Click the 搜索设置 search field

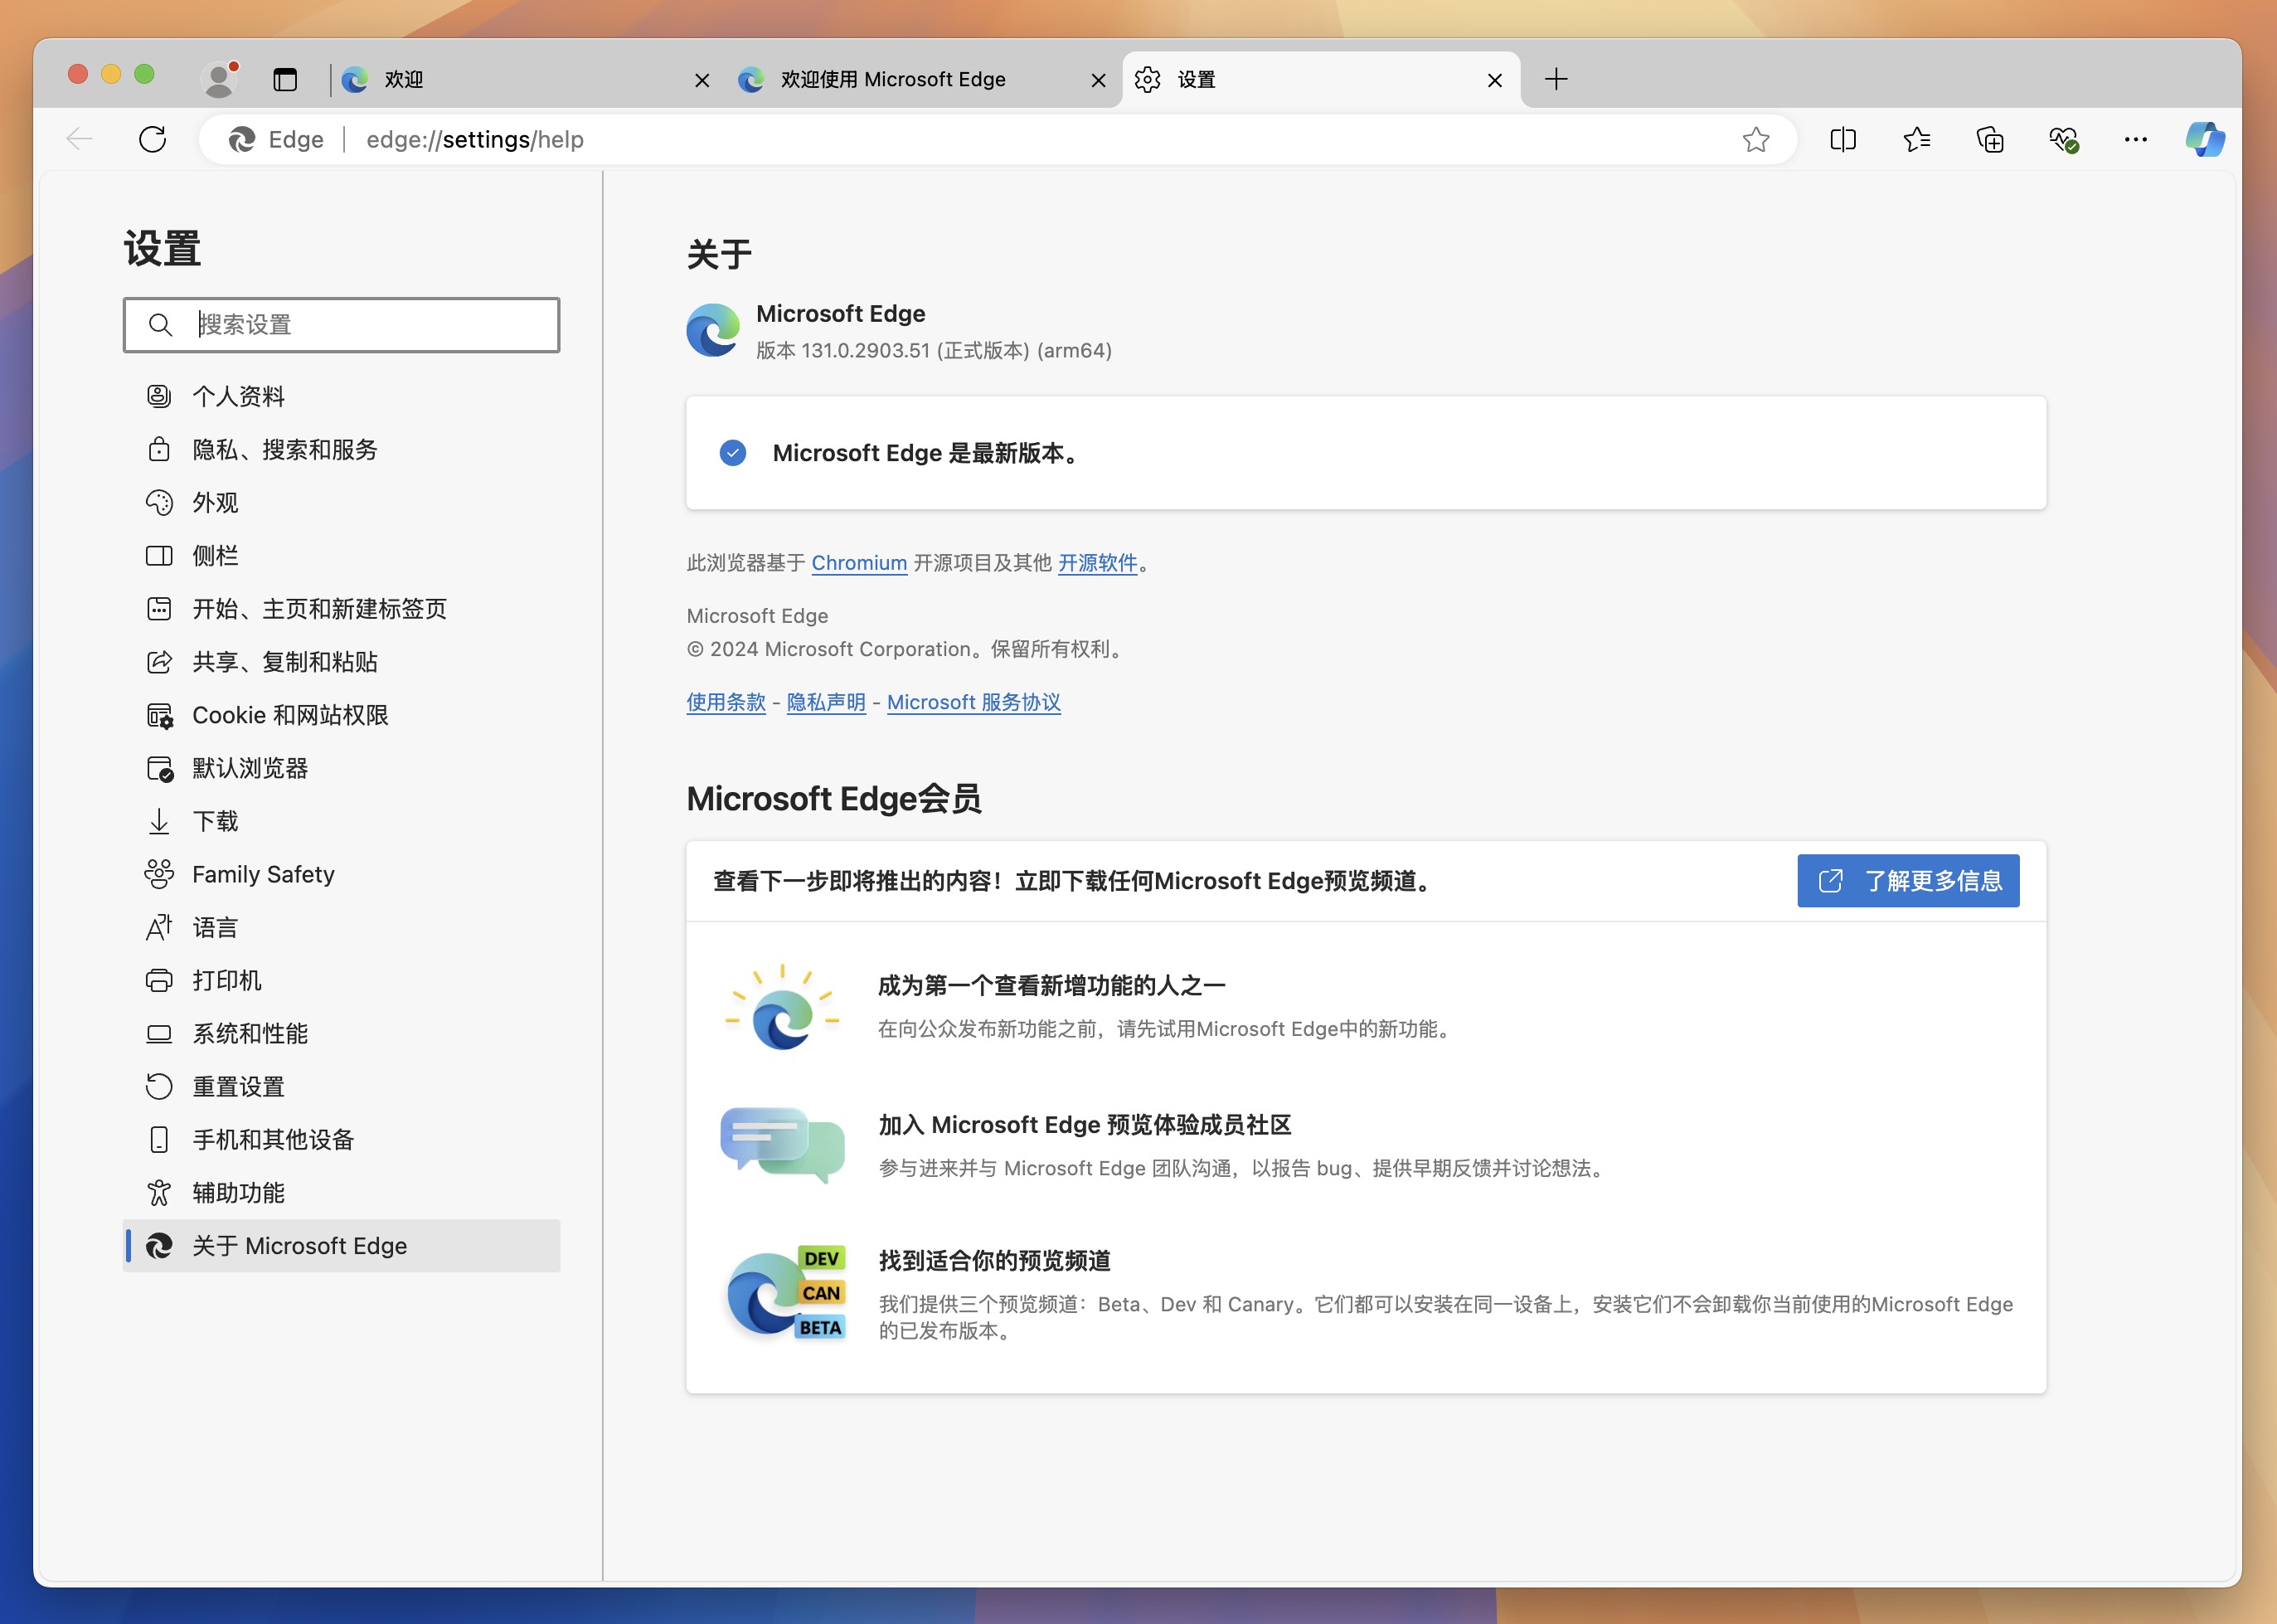[x=341, y=325]
